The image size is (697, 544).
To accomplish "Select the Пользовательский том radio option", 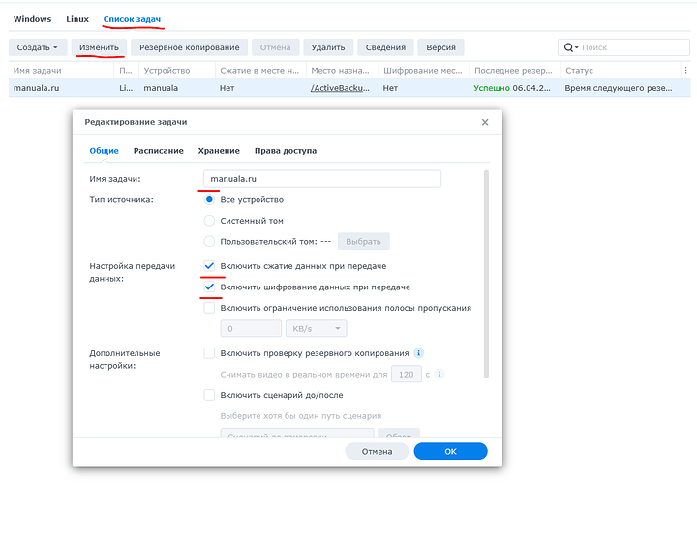I will (x=209, y=241).
